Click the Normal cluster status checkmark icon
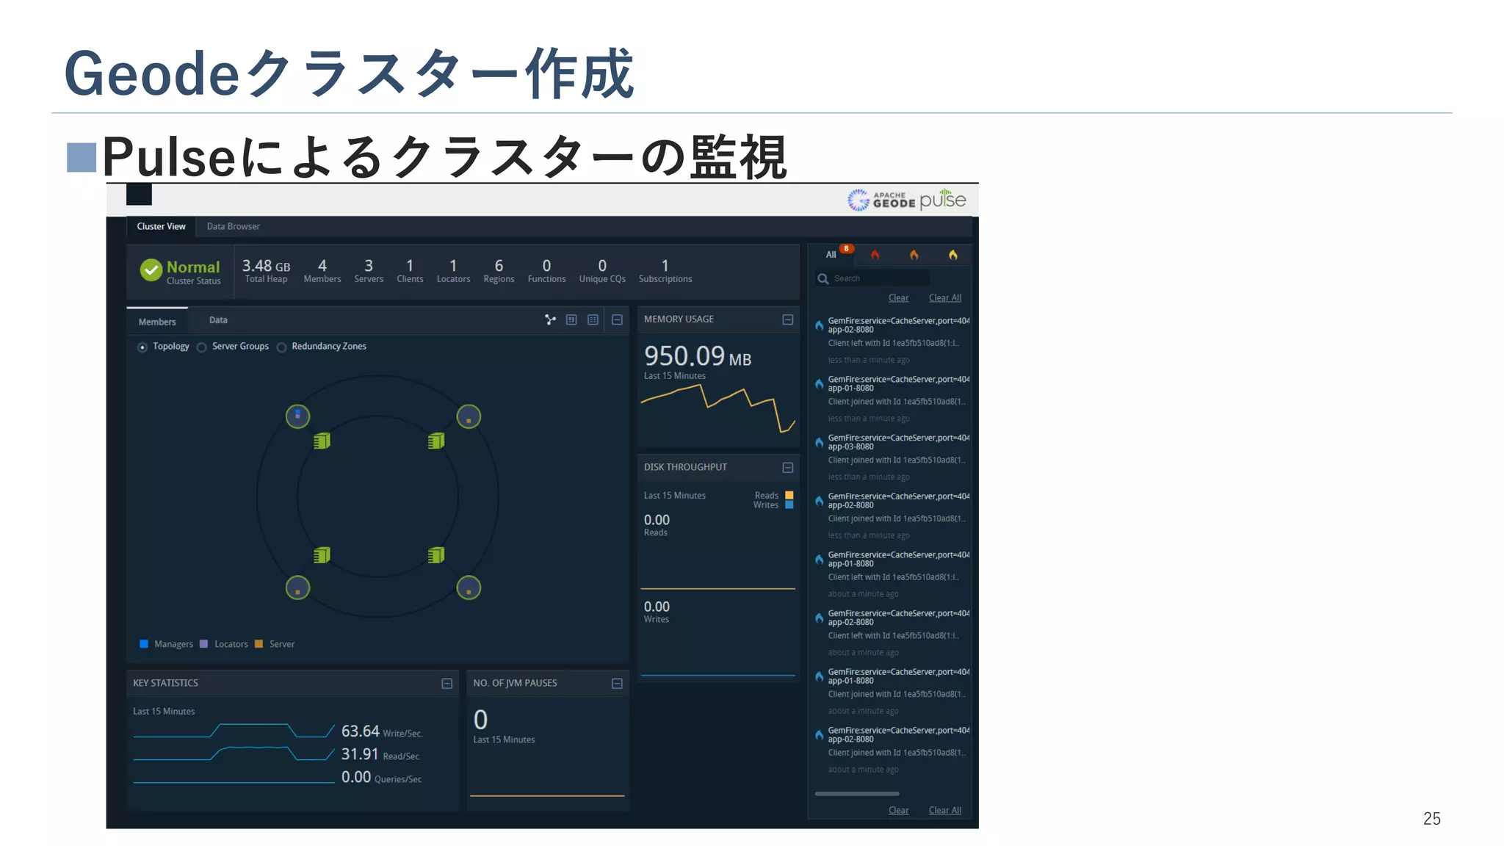The width and height of the screenshot is (1504, 846). 151,270
